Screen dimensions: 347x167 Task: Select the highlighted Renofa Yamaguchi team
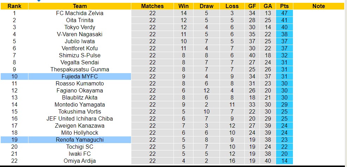[80, 140]
